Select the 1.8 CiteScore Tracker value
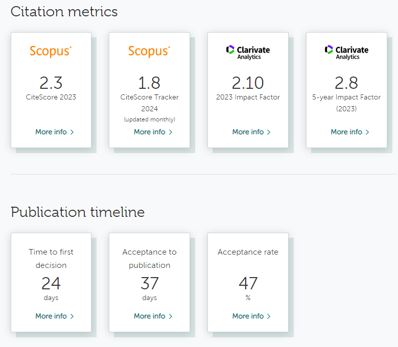This screenshot has width=398, height=347. click(149, 83)
